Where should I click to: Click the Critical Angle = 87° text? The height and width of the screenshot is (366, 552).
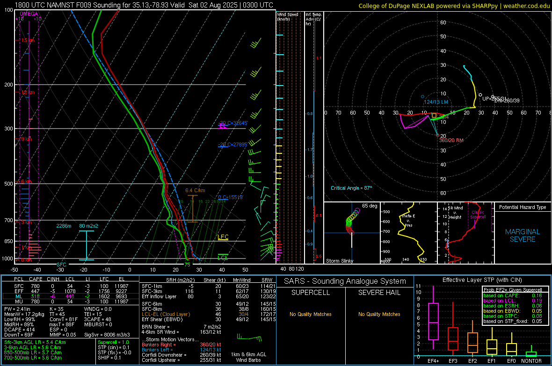[351, 188]
